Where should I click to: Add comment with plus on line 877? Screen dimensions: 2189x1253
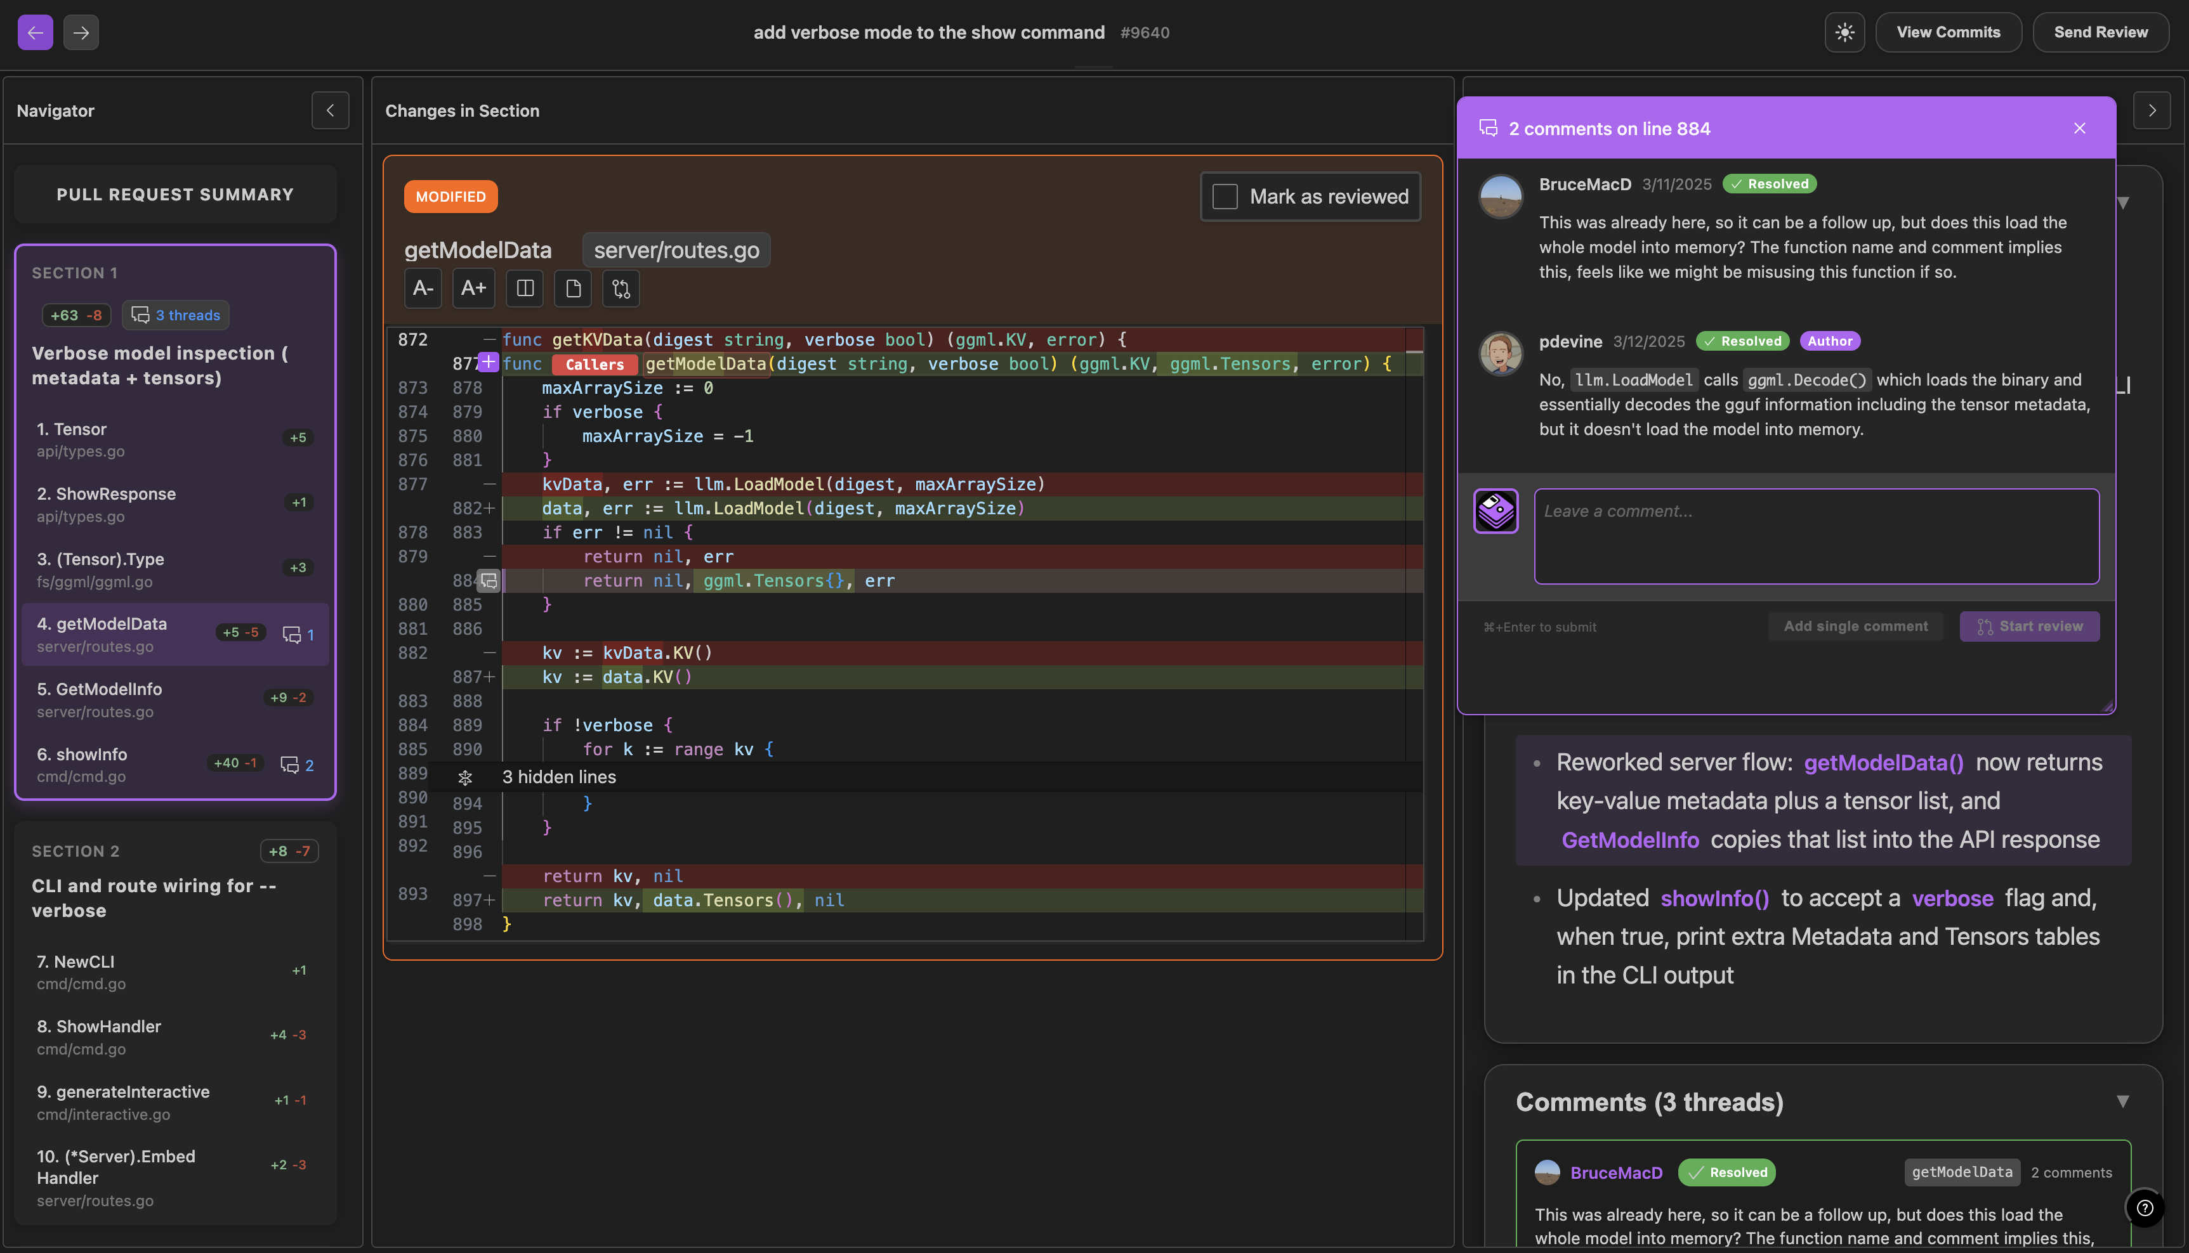pyautogui.click(x=489, y=361)
